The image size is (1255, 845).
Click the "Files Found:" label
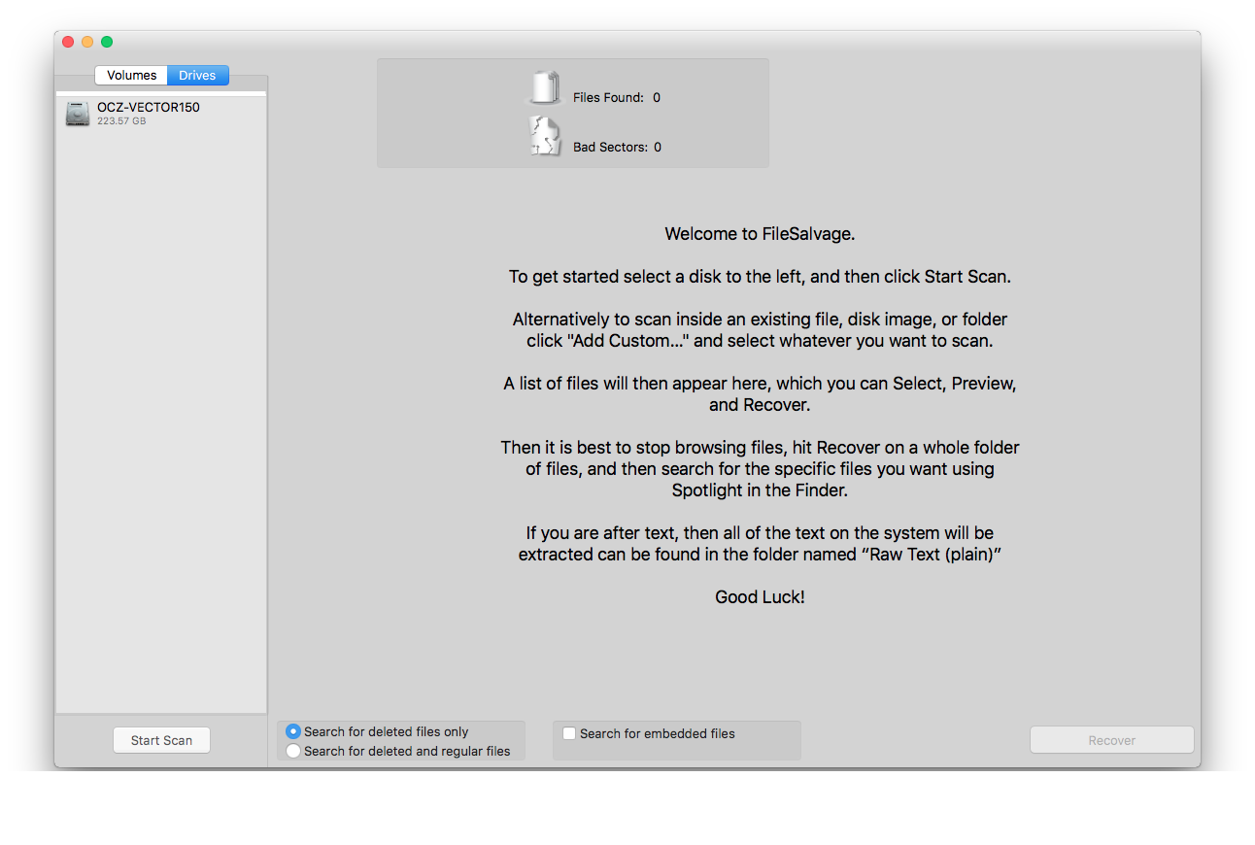click(608, 97)
